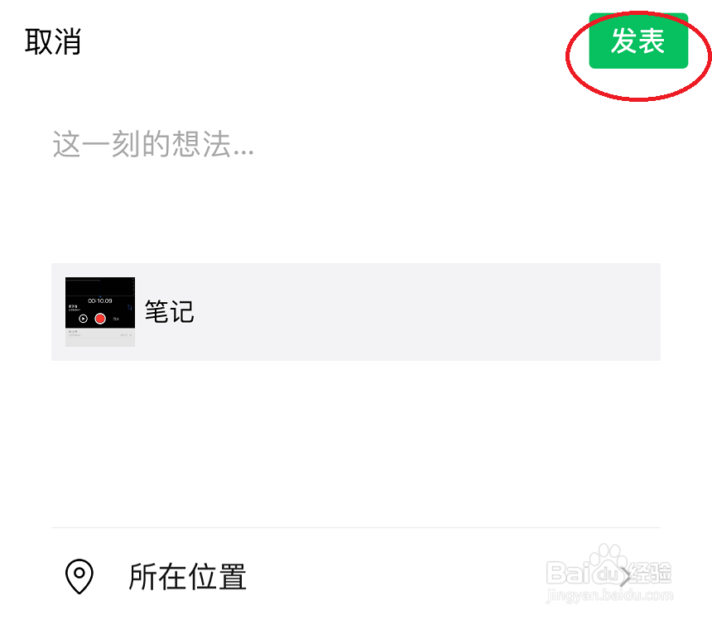Click play icon inside note thumbnail
This screenshot has width=712, height=620.
[83, 319]
